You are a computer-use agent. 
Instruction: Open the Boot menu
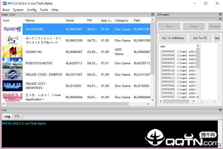click(x=6, y=10)
